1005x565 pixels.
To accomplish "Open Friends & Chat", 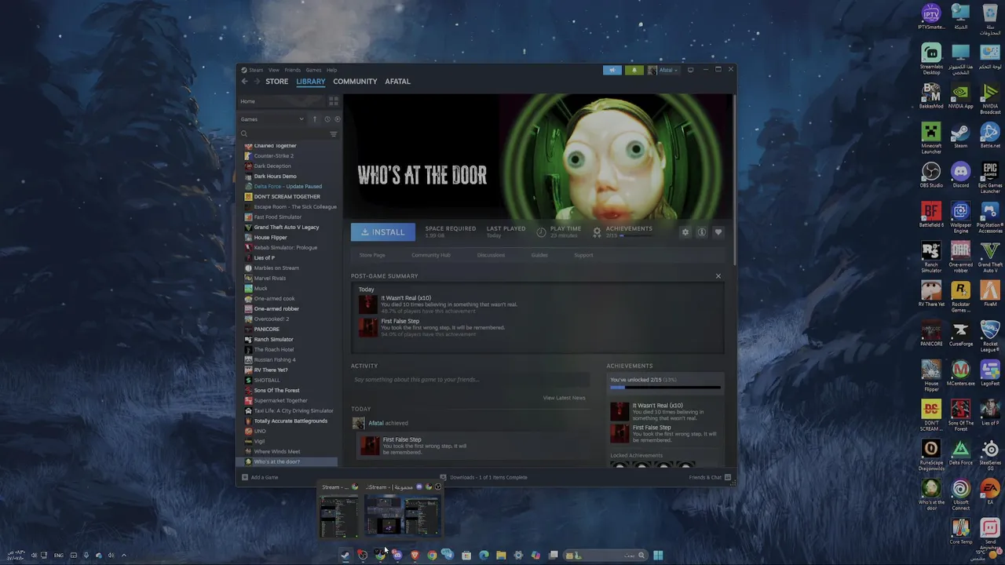I will coord(710,477).
